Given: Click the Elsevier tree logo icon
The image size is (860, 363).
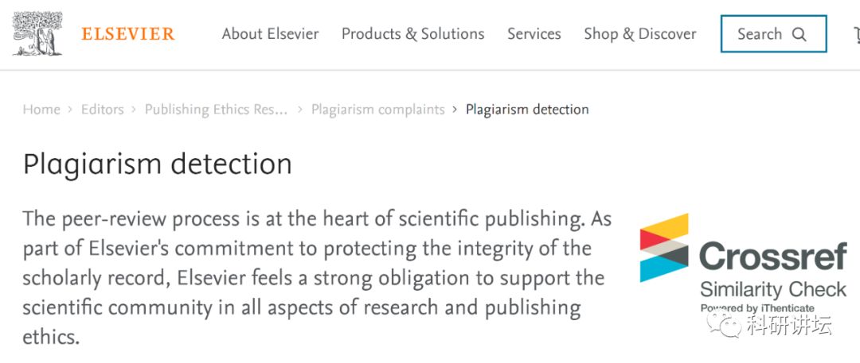Looking at the screenshot, I should pyautogui.click(x=37, y=33).
